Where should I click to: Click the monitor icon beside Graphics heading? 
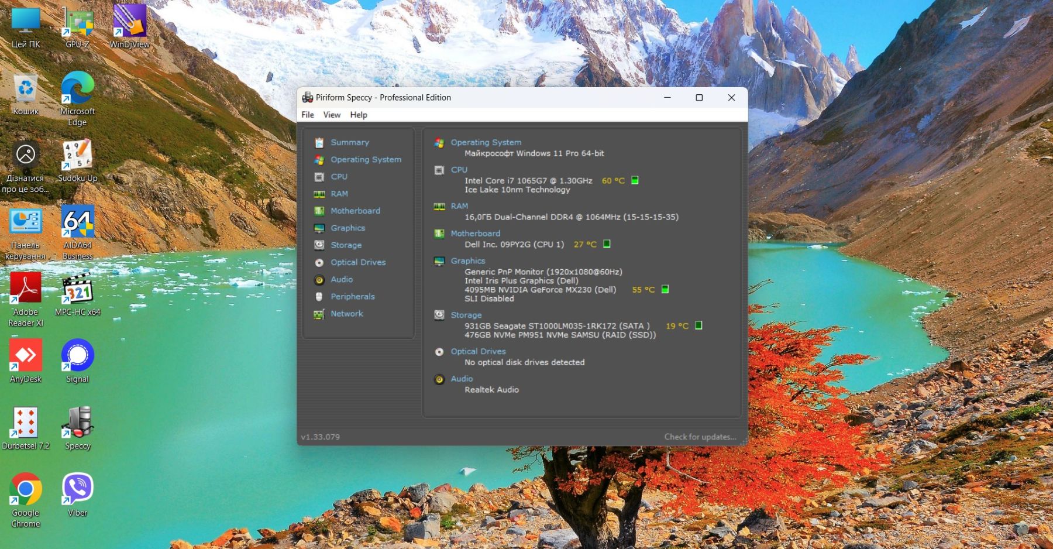pos(439,261)
